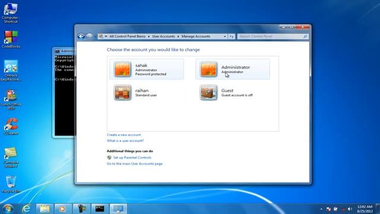Open the Guest account name
The width and height of the screenshot is (380, 214).
[x=227, y=90]
